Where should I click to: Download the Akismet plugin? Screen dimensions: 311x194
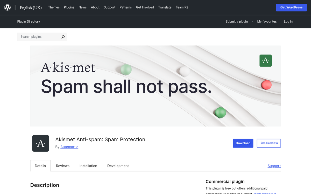(x=243, y=143)
